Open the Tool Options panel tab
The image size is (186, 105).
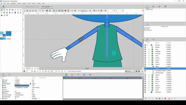pos(147,24)
